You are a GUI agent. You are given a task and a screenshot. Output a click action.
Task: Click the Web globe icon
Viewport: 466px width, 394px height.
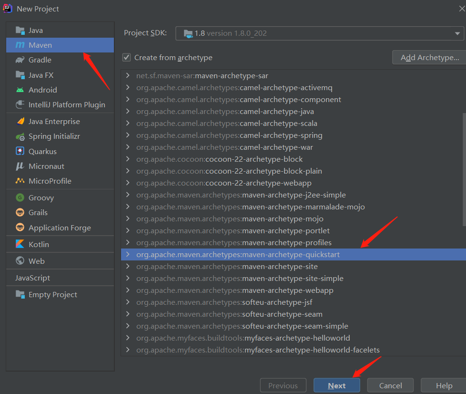point(20,261)
